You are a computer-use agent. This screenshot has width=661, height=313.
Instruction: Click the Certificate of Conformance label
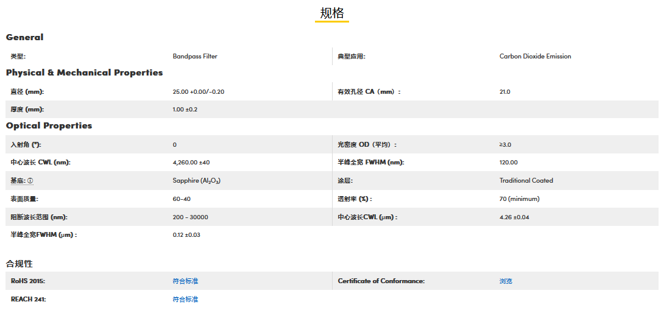381,281
